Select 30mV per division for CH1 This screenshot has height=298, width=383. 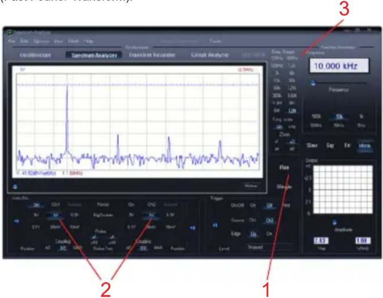tap(55, 227)
